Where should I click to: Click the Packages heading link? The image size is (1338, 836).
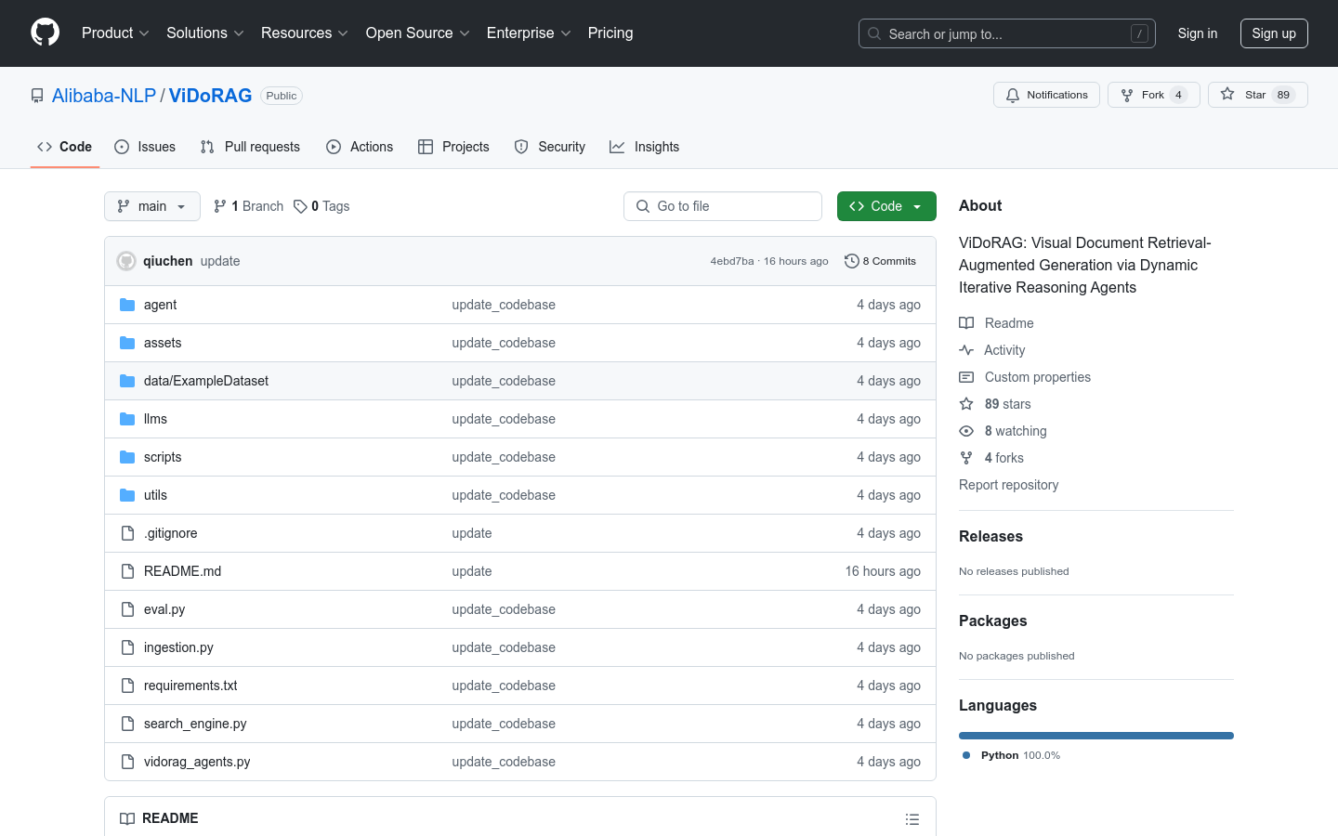pos(992,620)
